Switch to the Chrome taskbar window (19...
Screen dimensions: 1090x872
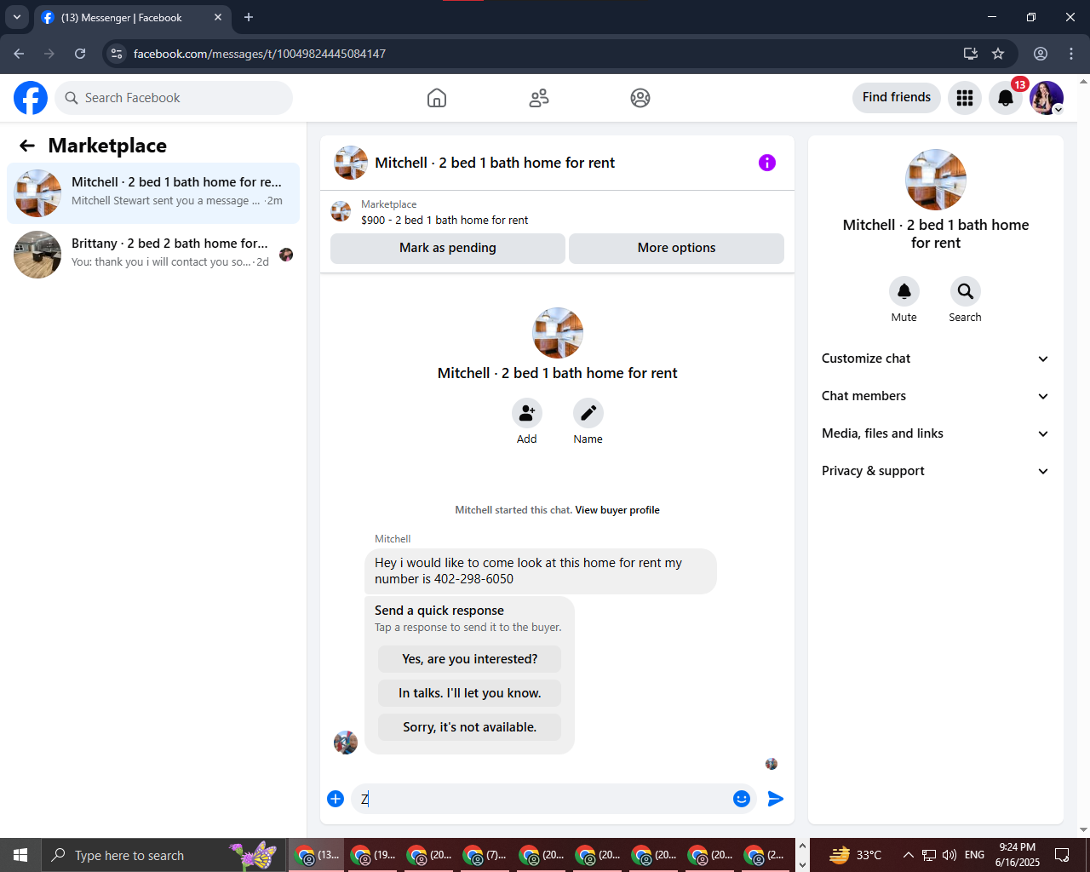click(373, 855)
